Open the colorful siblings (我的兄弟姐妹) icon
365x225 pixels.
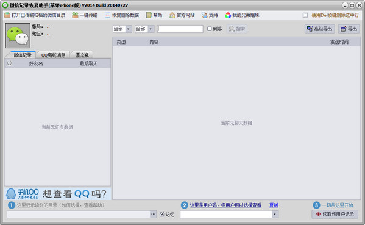coord(228,15)
